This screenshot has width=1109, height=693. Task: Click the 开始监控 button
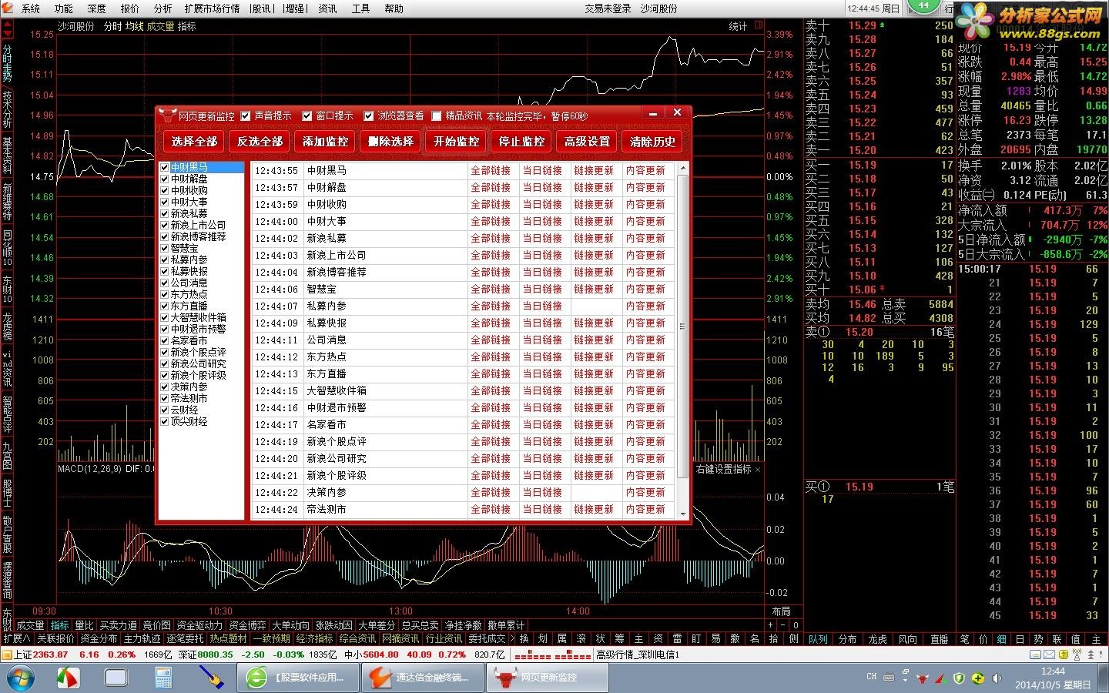pos(457,142)
